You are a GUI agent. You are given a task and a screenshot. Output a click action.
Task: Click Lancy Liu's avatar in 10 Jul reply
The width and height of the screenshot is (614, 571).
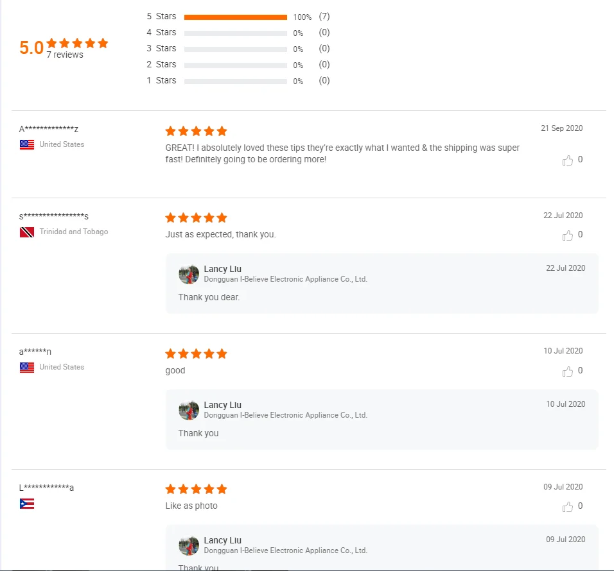click(189, 410)
